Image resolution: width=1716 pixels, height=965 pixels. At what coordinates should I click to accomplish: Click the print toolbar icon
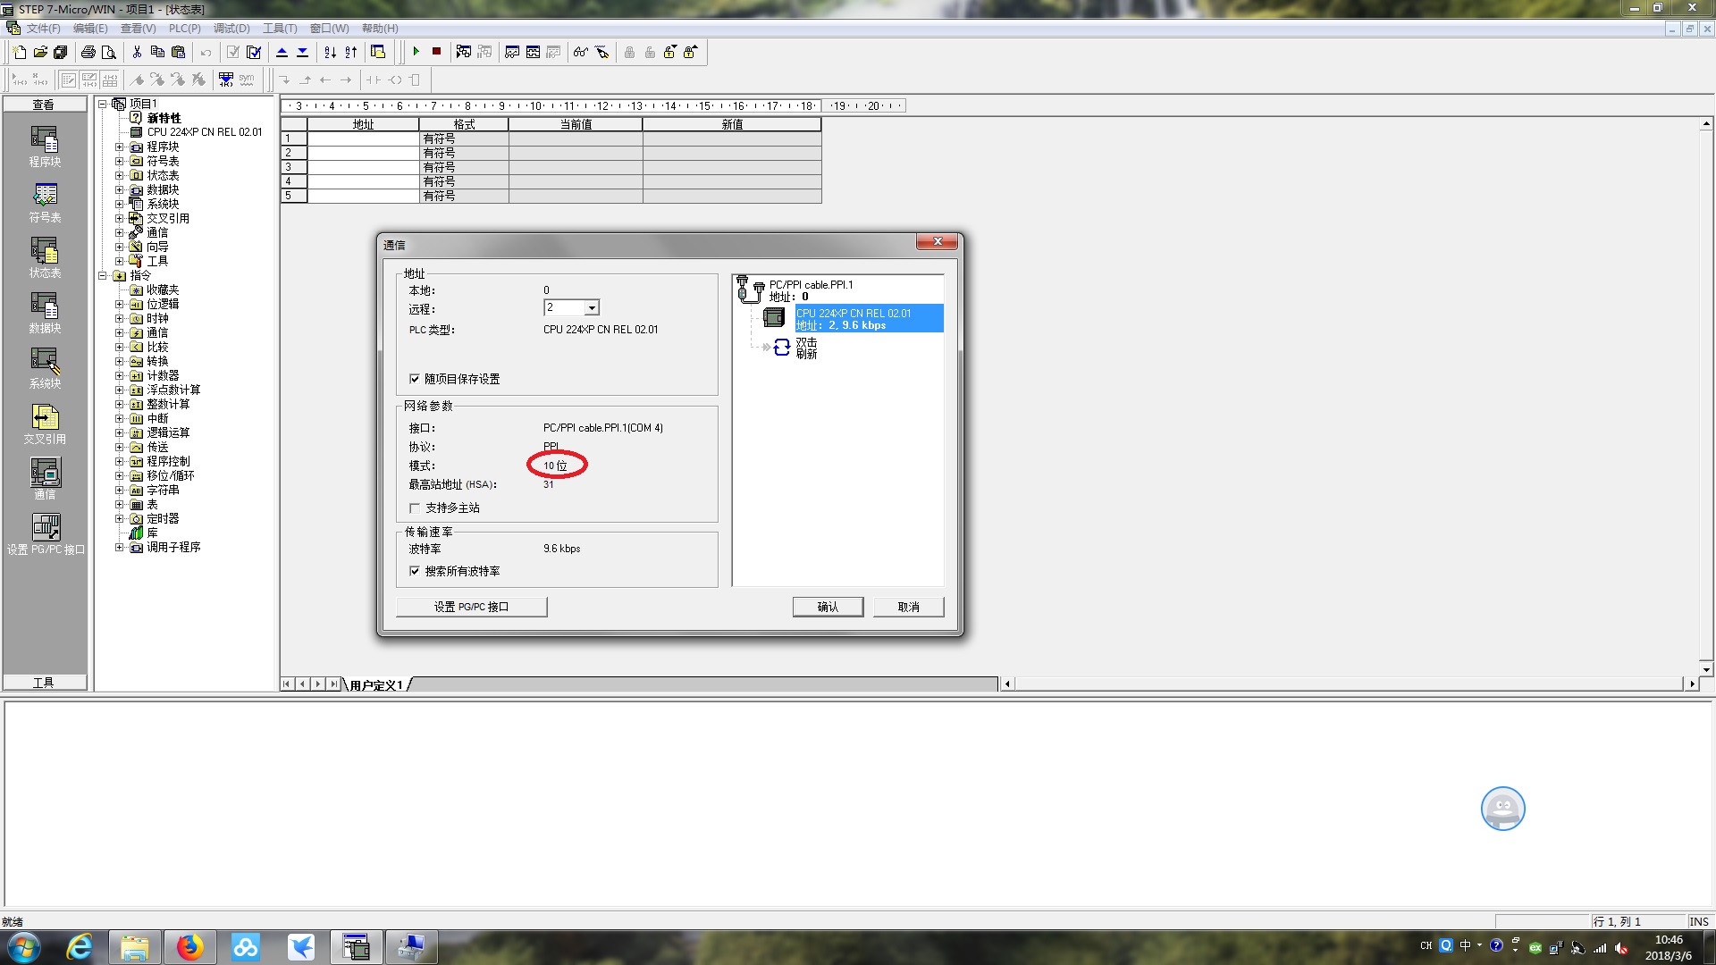click(x=88, y=52)
